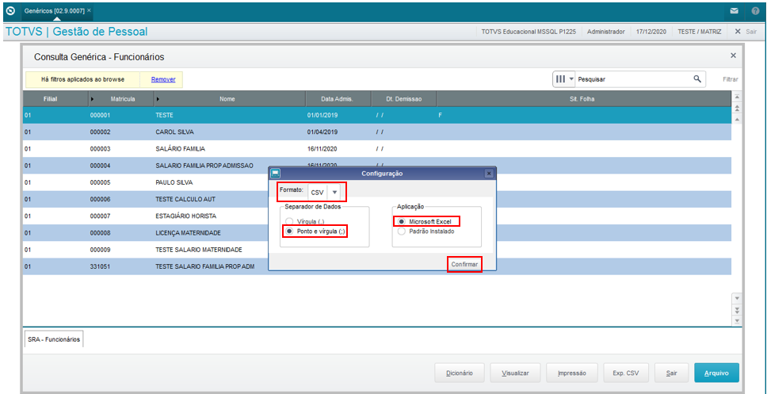
Task: Close the Consulta Genérica window
Action: (x=733, y=55)
